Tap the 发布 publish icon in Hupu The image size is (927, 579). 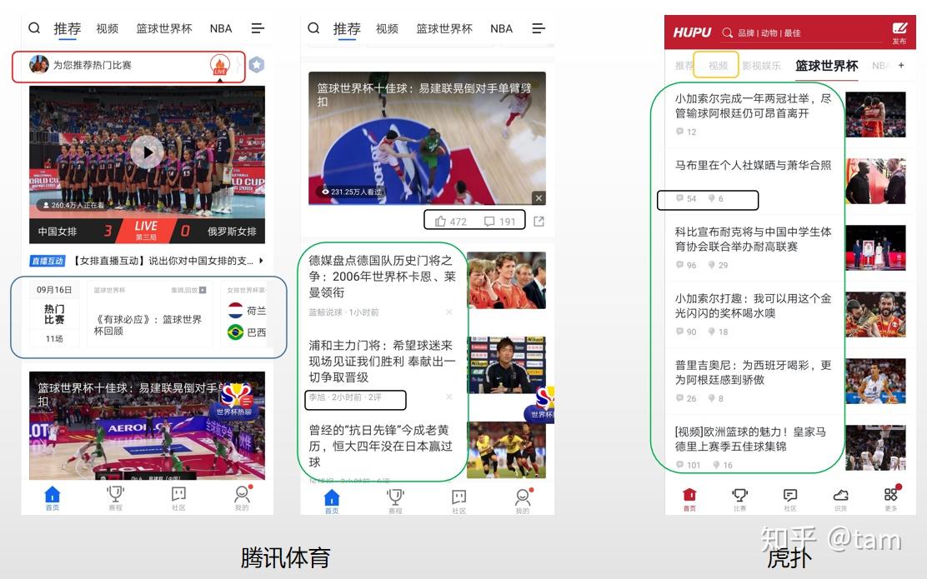pos(899,32)
